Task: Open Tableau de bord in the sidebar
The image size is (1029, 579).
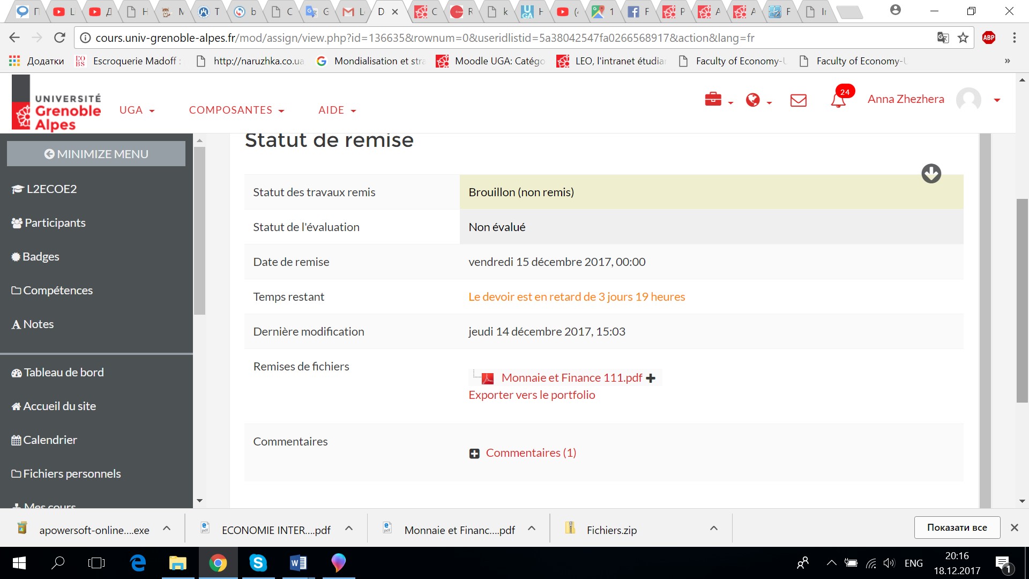Action: [x=57, y=373]
